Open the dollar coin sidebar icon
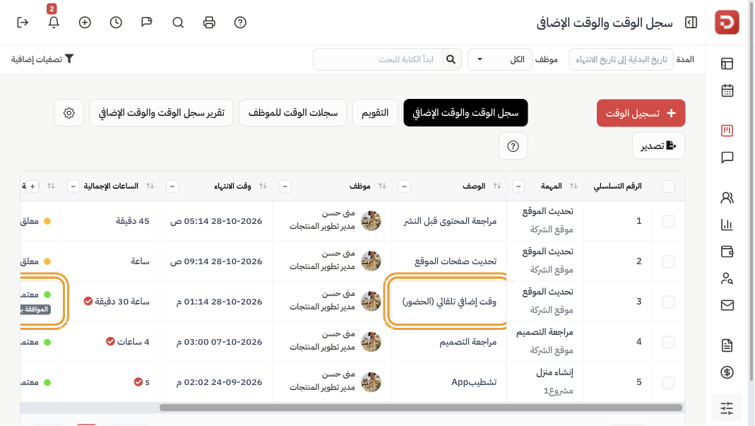The height and width of the screenshot is (426, 755). point(727,372)
